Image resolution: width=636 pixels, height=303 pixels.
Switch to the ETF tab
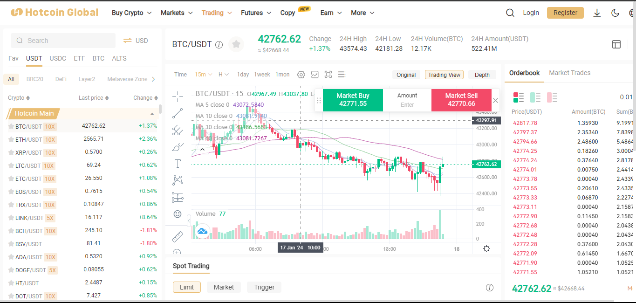(x=79, y=58)
